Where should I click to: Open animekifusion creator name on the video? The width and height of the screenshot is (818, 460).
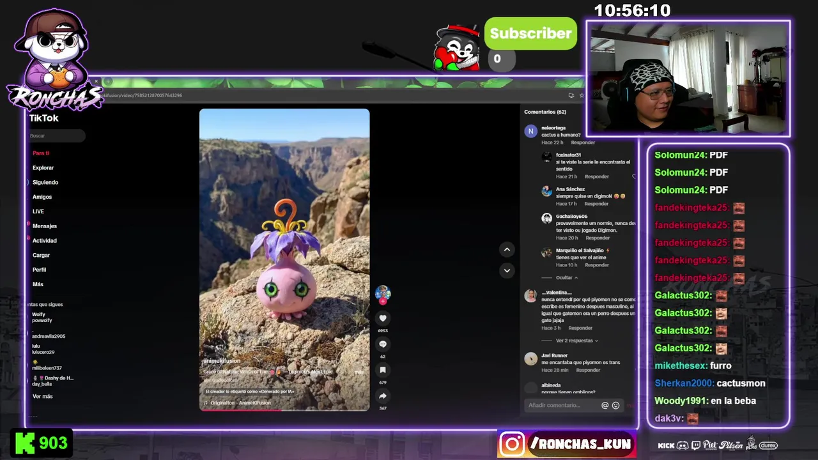pyautogui.click(x=222, y=361)
